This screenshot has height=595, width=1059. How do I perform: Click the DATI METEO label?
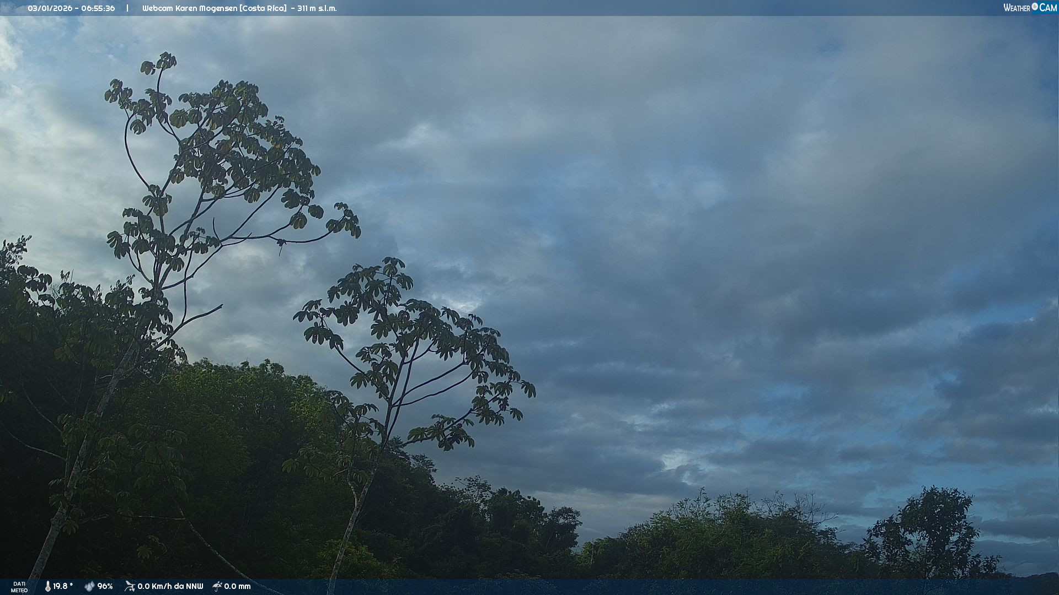[x=19, y=587]
